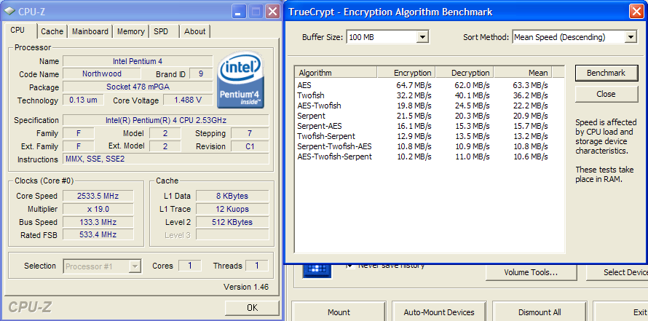Close the CPU-Z window
648x321 pixels.
(272, 12)
